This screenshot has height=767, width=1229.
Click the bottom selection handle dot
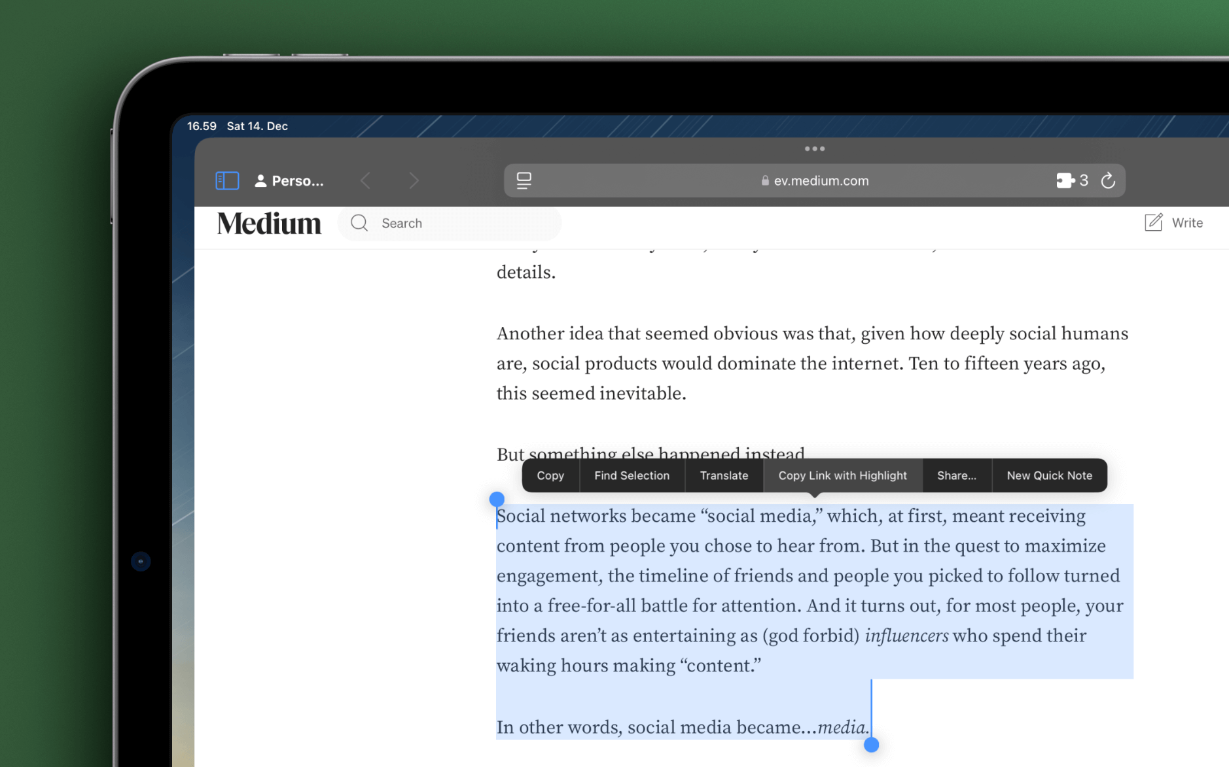click(x=871, y=745)
